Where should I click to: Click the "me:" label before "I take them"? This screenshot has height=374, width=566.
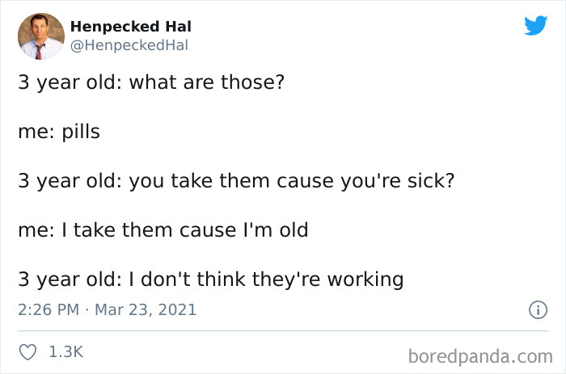tap(35, 229)
